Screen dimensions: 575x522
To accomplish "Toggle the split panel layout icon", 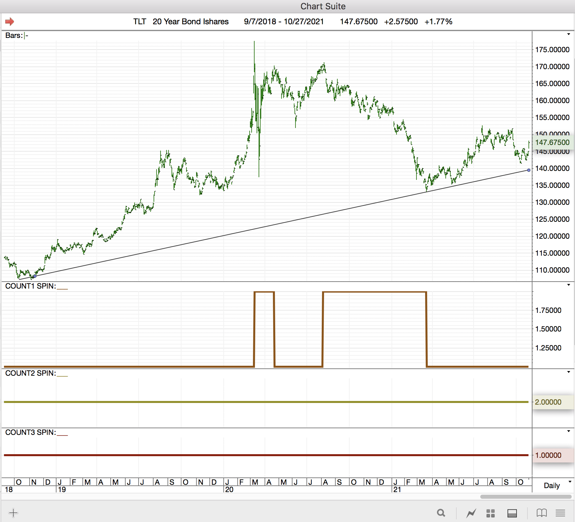I will (x=512, y=513).
